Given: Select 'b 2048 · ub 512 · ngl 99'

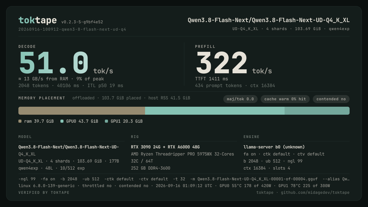Looking at the screenshot, I should (x=273, y=161).
